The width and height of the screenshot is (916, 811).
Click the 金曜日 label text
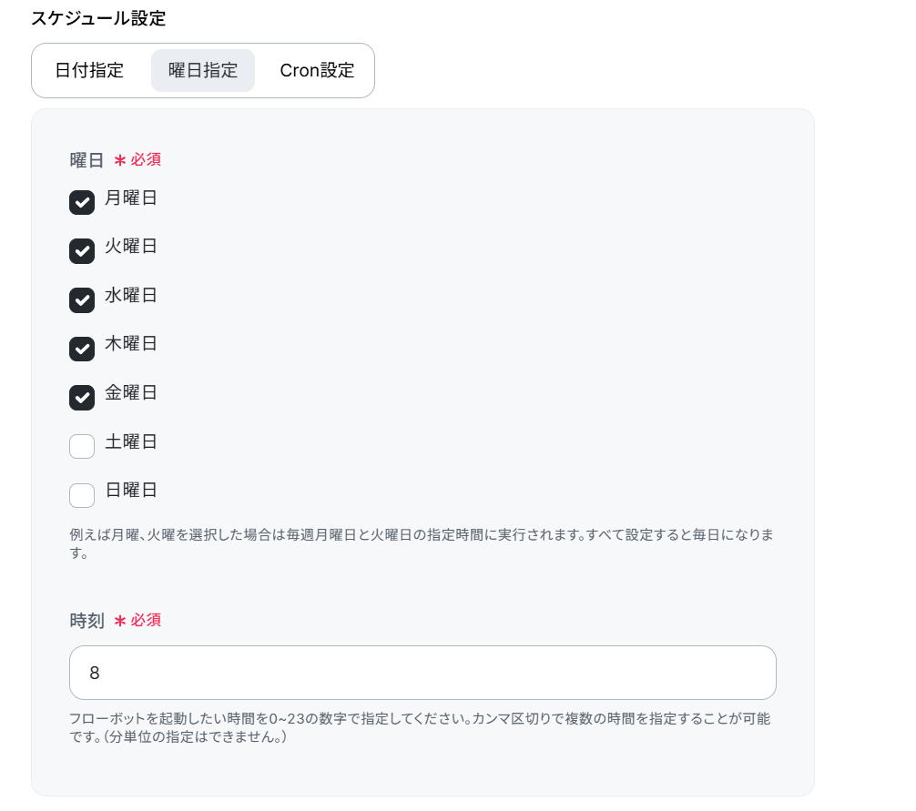coord(131,393)
